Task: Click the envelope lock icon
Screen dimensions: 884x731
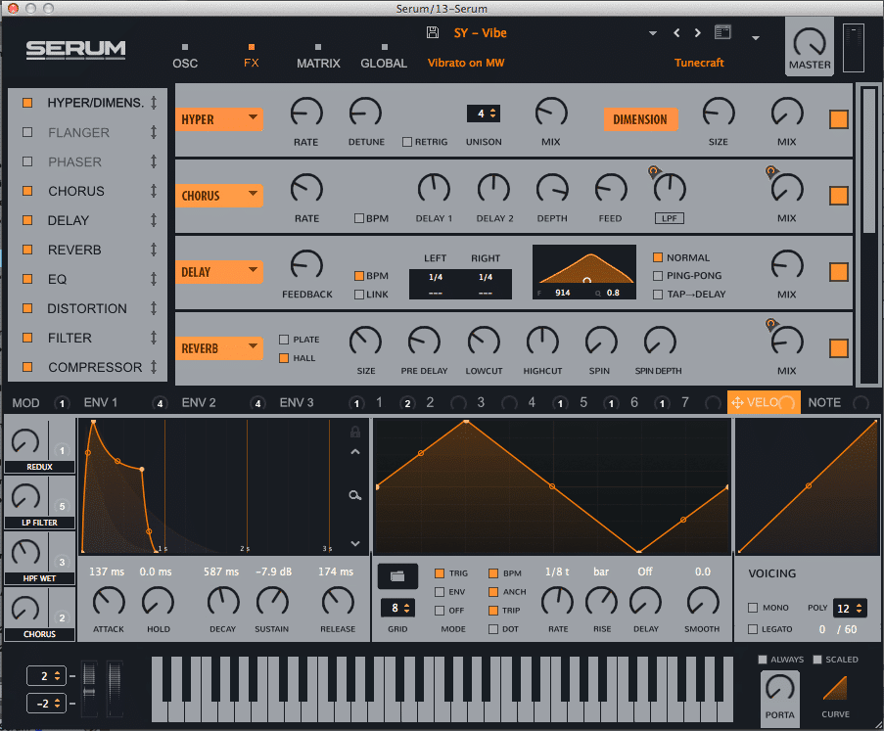Action: click(355, 432)
